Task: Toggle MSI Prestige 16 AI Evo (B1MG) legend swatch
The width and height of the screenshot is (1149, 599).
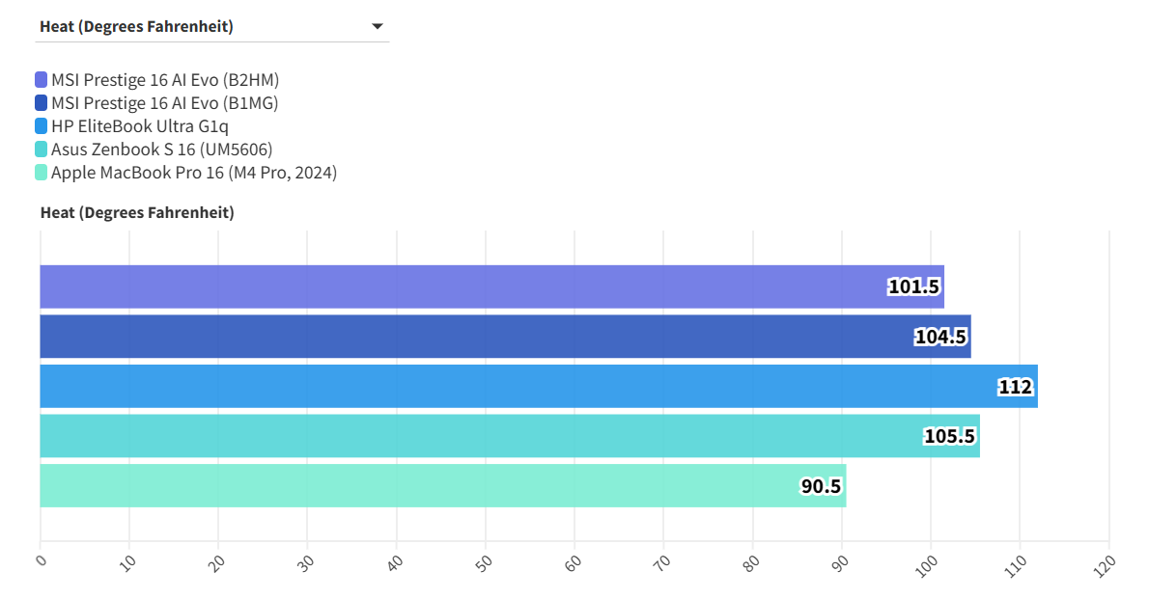Action: click(41, 103)
